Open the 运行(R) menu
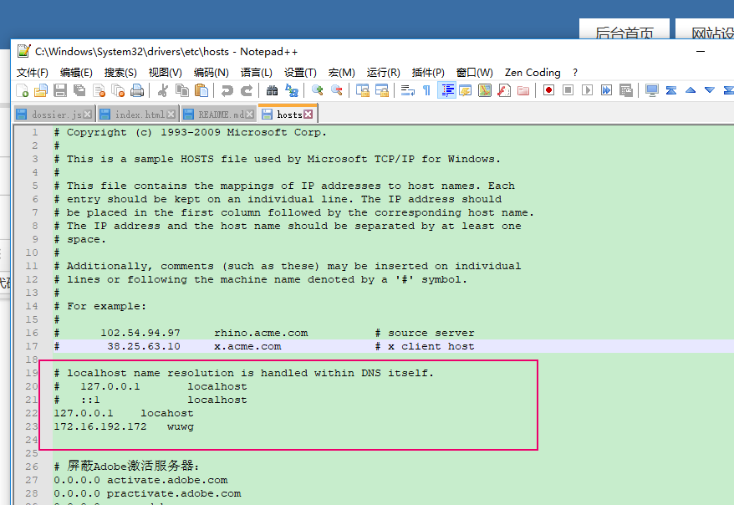 (x=383, y=73)
